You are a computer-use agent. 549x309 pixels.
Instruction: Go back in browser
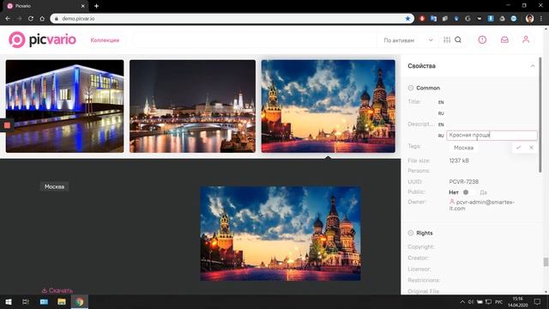(x=8, y=19)
